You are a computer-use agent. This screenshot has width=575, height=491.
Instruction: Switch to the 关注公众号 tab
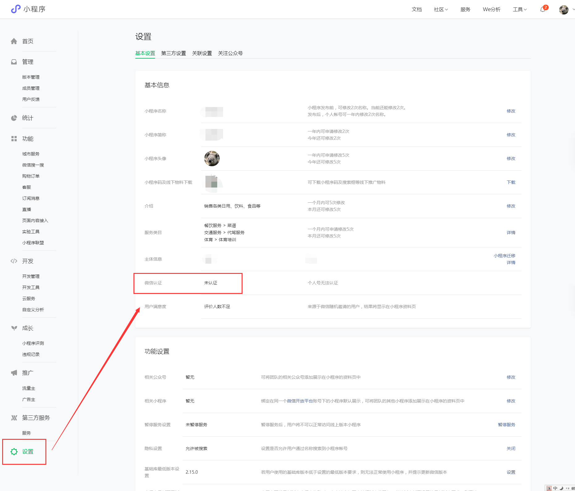[x=230, y=53]
